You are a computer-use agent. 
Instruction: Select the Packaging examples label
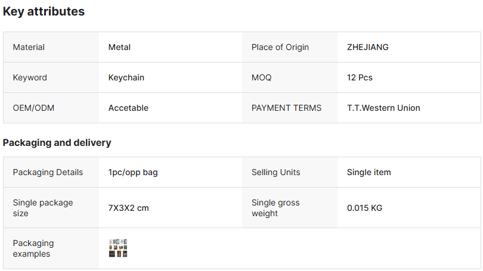pyautogui.click(x=33, y=248)
